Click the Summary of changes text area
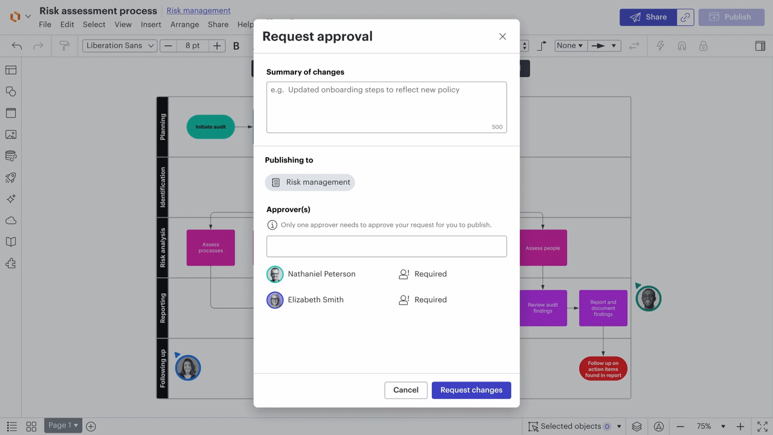This screenshot has width=773, height=435. (386, 107)
